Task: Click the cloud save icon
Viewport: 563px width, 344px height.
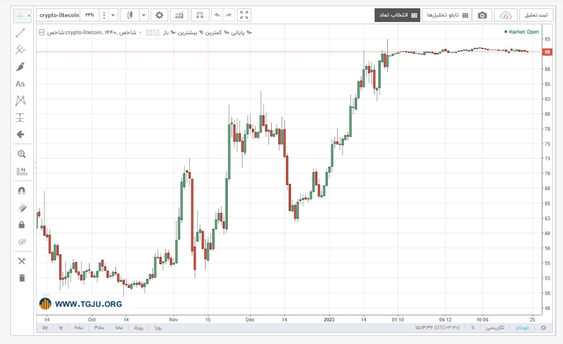Action: 506,15
